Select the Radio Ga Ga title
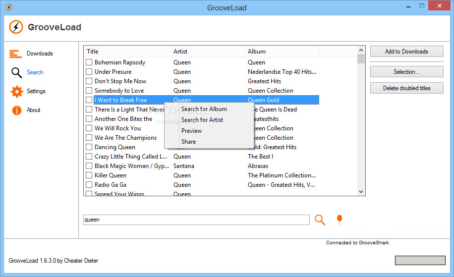 [111, 184]
